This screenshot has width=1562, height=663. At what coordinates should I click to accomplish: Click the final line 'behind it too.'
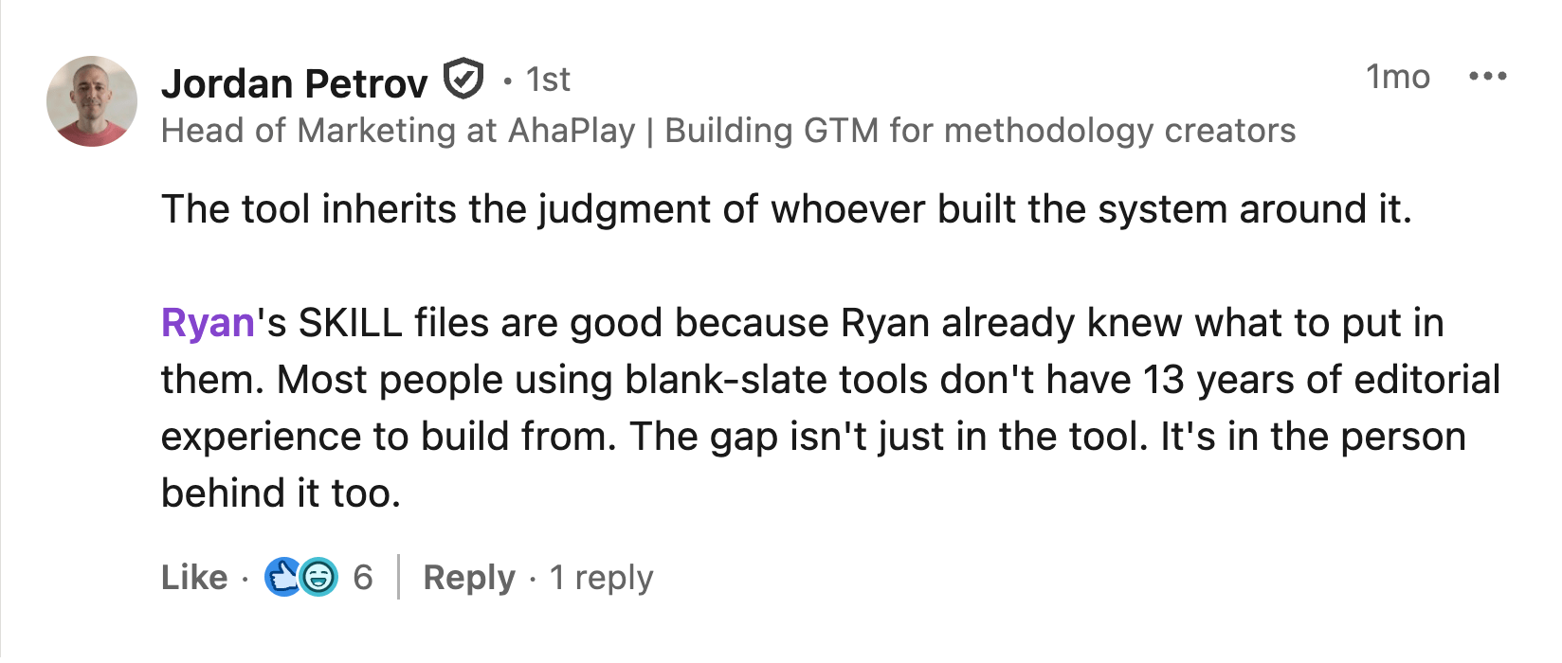[x=281, y=493]
